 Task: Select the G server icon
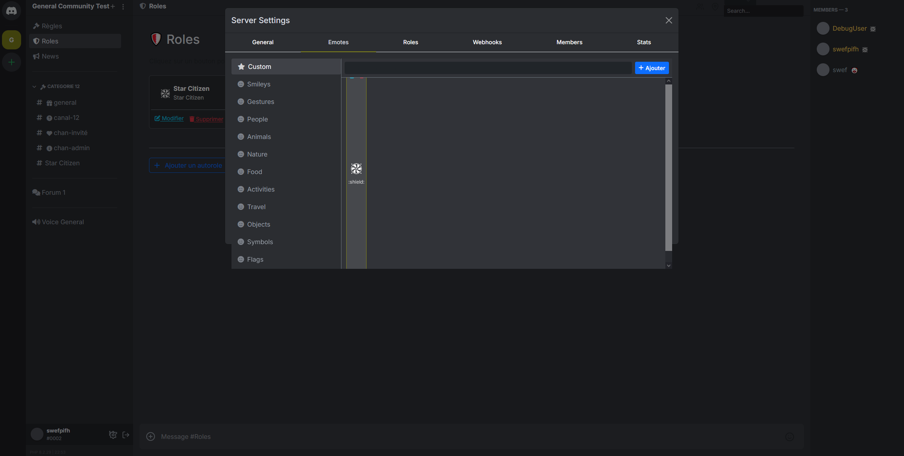point(12,40)
